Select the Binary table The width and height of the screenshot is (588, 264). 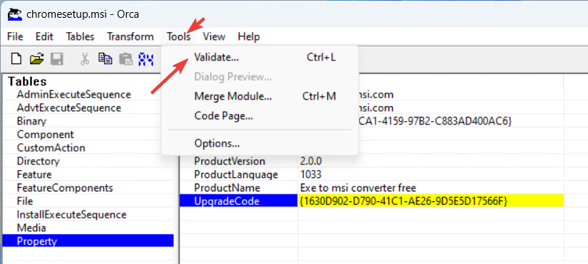[x=31, y=122]
